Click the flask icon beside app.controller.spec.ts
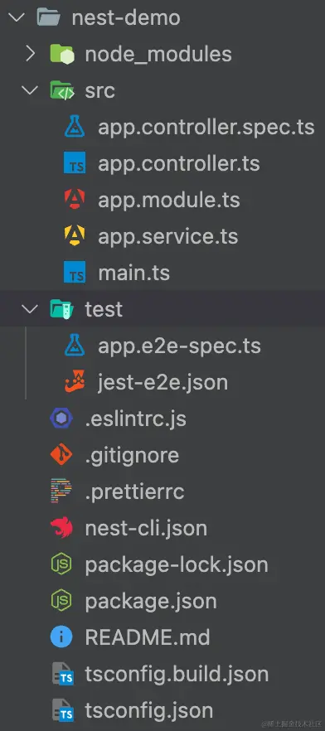 75,128
